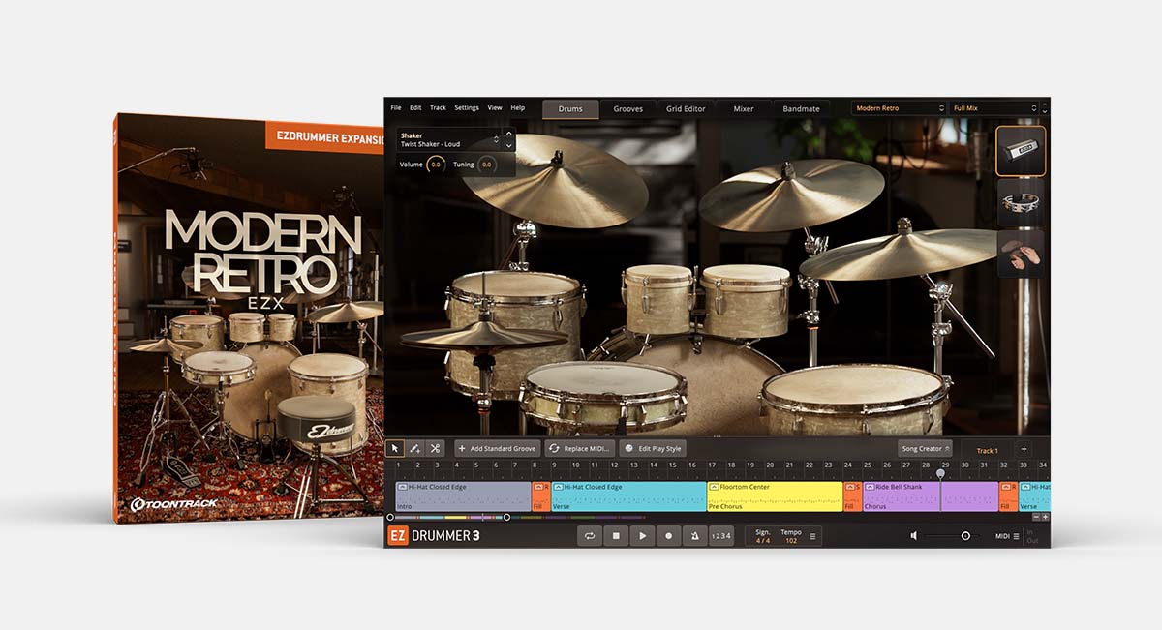Select the scissors cut tool
The height and width of the screenshot is (630, 1162).
tap(435, 448)
